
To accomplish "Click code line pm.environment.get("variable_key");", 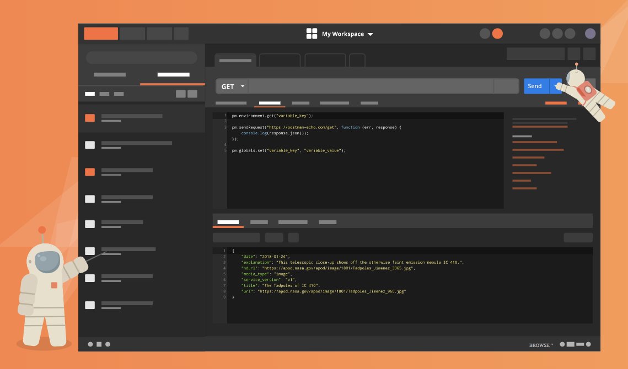I will [x=272, y=116].
